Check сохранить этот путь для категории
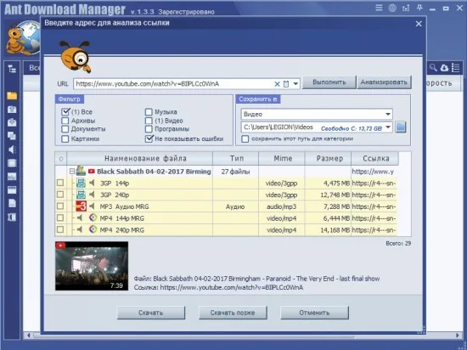 pyautogui.click(x=245, y=138)
